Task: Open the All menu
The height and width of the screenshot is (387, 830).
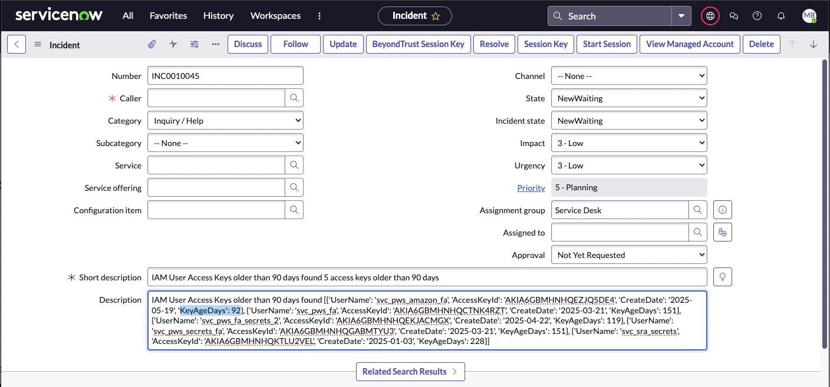Action: click(128, 16)
